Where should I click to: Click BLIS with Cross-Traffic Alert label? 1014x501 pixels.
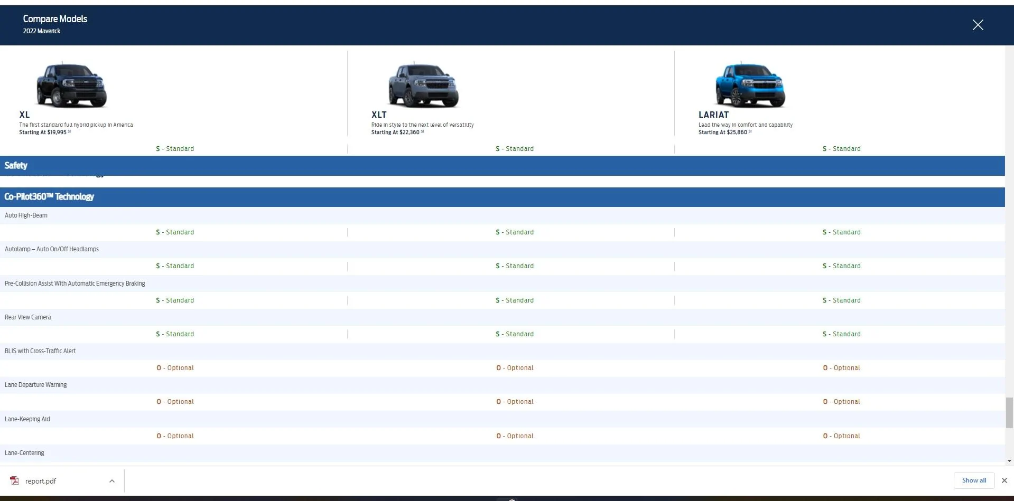40,351
